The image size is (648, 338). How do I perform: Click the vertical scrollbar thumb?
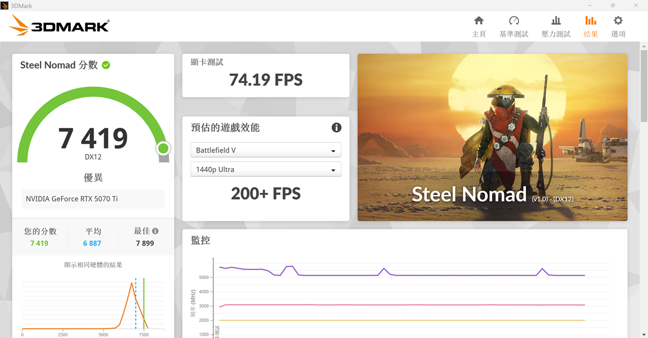pos(644,85)
